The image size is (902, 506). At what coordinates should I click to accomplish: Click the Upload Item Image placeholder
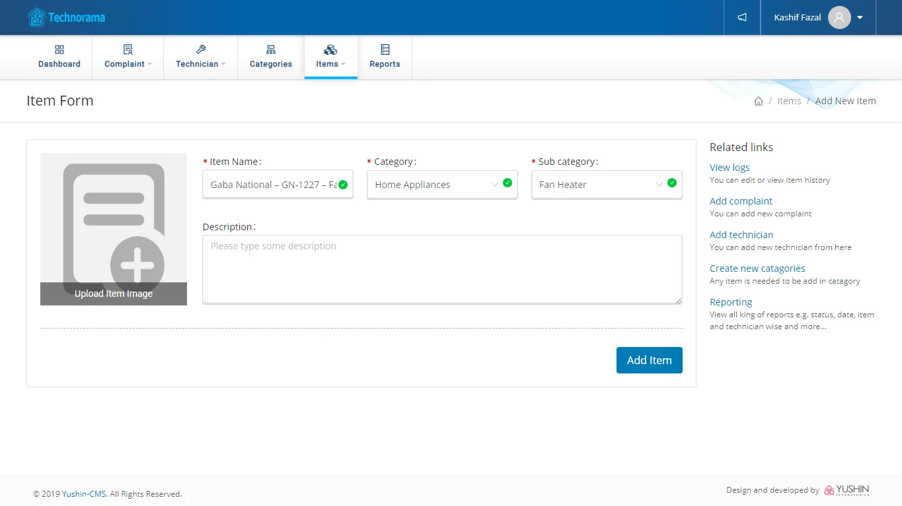click(x=114, y=229)
